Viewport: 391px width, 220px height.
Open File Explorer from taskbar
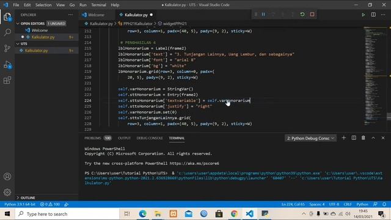point(158,214)
